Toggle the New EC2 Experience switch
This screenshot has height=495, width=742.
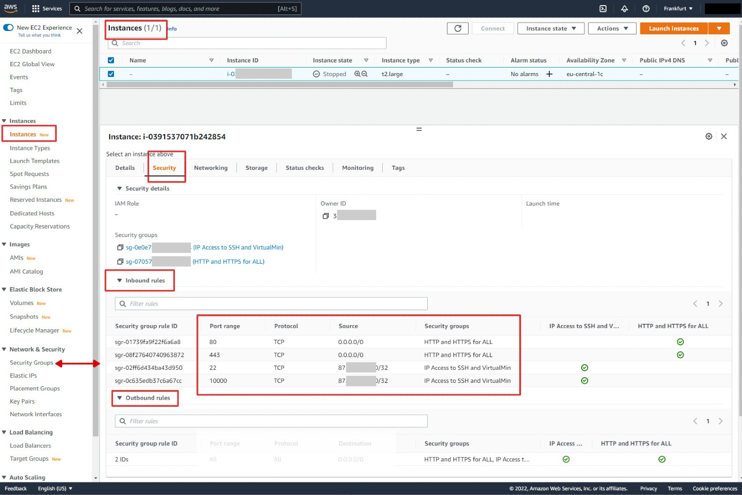8,27
